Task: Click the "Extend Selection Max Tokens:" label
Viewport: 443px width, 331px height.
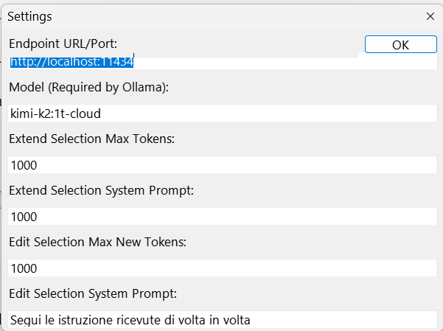Action: tap(91, 139)
